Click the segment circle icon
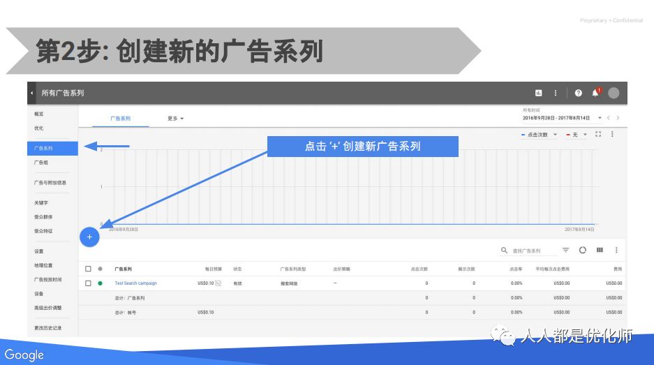The image size is (654, 365). tap(582, 250)
